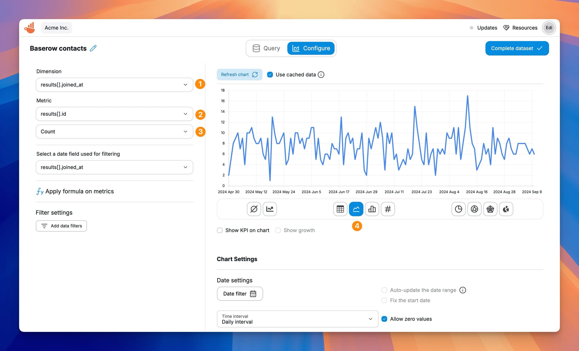The image size is (579, 351).
Task: Select the donut chart type icon
Action: click(x=474, y=209)
